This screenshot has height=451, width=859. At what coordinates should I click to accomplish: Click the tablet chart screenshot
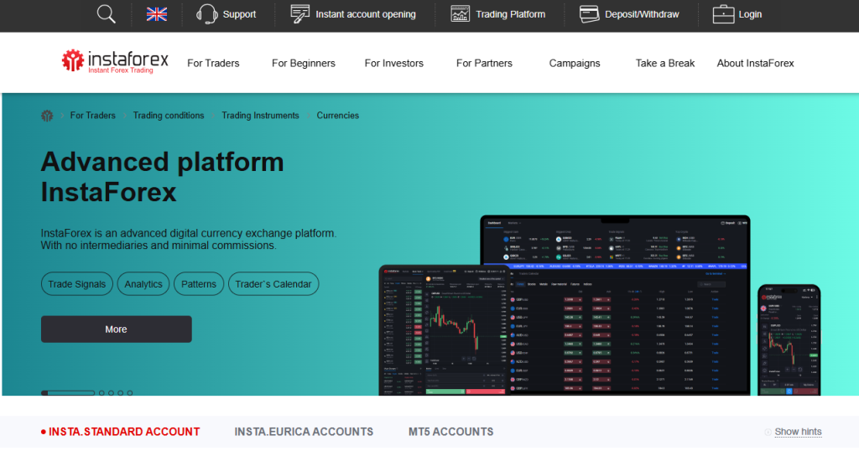444,330
